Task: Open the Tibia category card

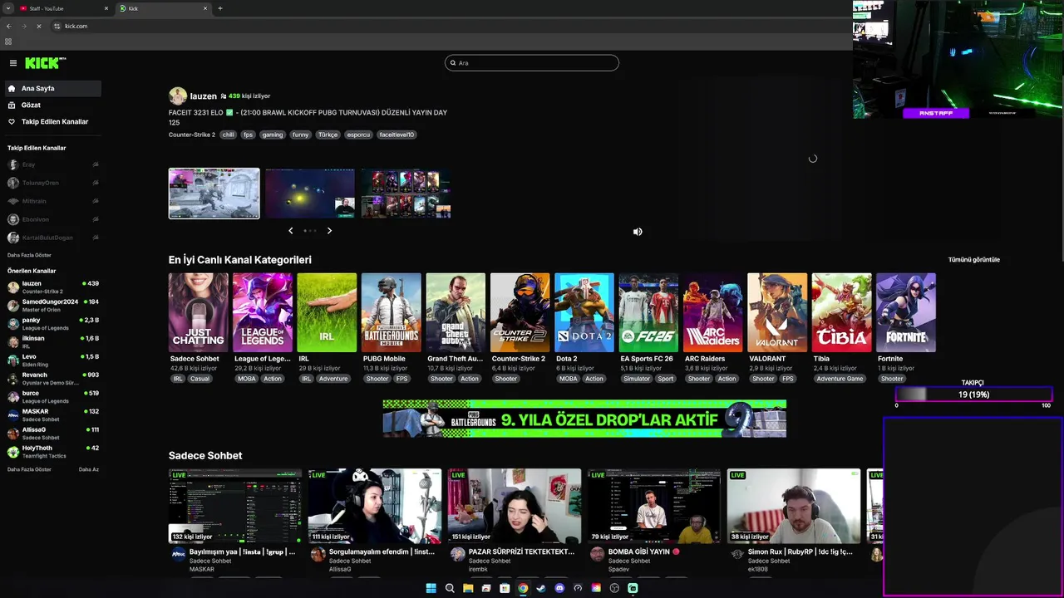Action: [842, 313]
